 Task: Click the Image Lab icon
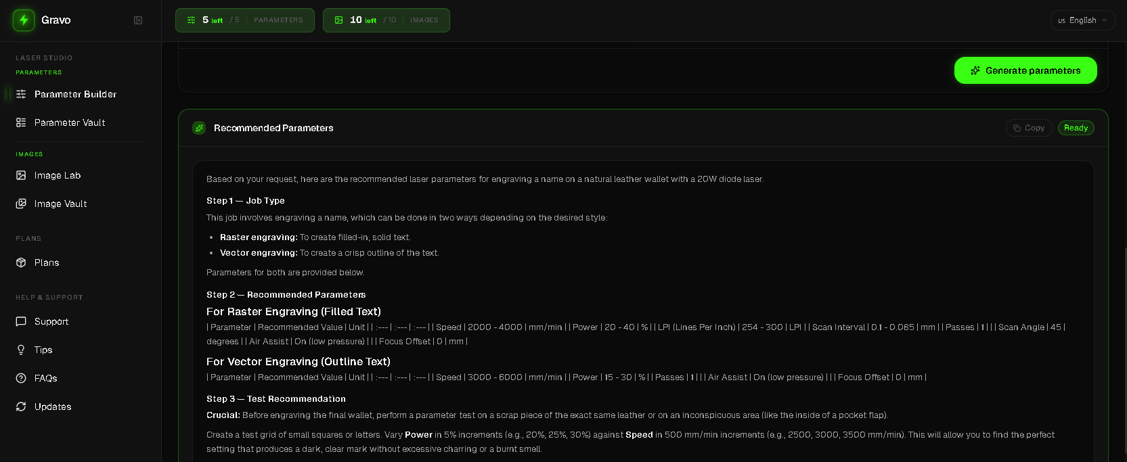(x=21, y=175)
